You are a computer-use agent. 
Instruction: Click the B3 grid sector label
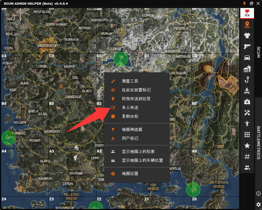(51, 103)
